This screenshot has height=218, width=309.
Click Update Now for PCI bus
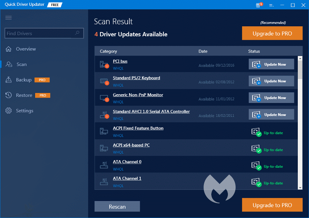pyautogui.click(x=272, y=64)
